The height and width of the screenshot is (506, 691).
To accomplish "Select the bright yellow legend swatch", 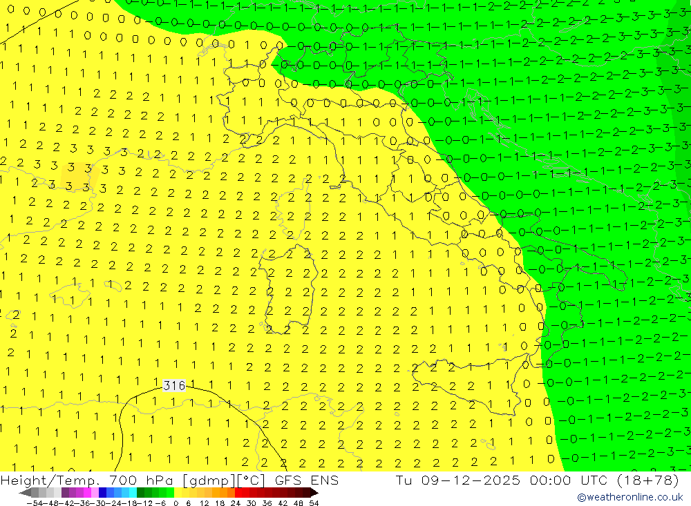I will [x=178, y=493].
